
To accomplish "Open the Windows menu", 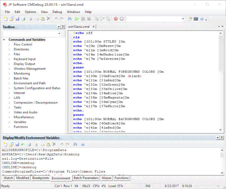I will [73, 12].
